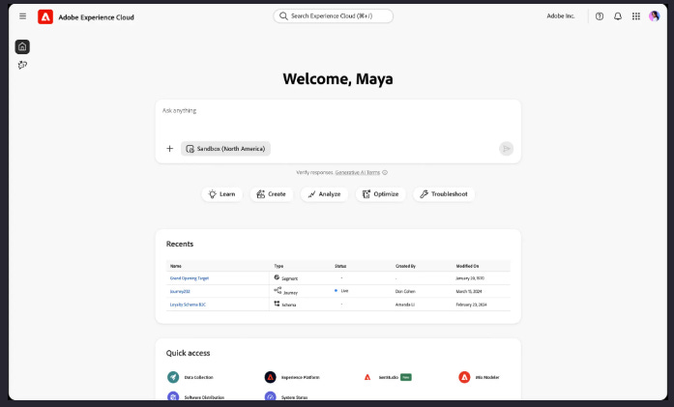This screenshot has width=674, height=407.
Task: Click the Data Collection rocket icon
Action: point(173,377)
